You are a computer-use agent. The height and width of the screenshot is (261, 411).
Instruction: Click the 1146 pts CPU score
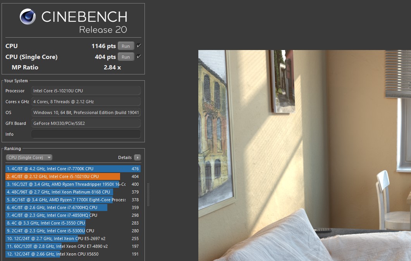(103, 46)
